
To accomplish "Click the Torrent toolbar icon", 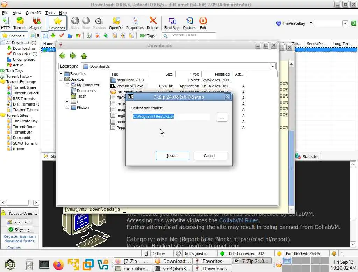I will tap(20, 23).
